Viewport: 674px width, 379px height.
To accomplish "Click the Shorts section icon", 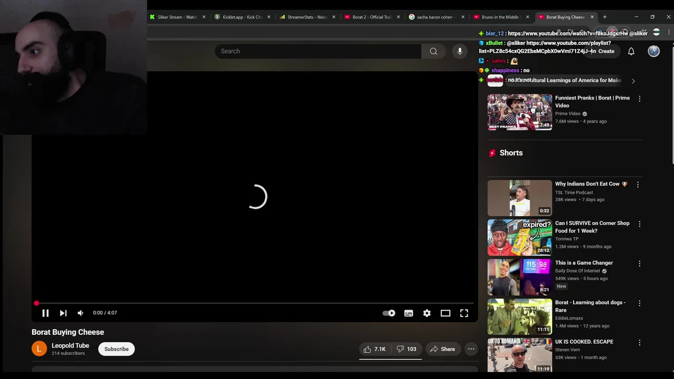I will click(x=492, y=153).
